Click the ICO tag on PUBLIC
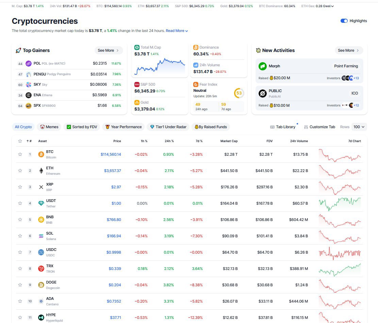Screen dimensions: 378x323 click(355, 93)
